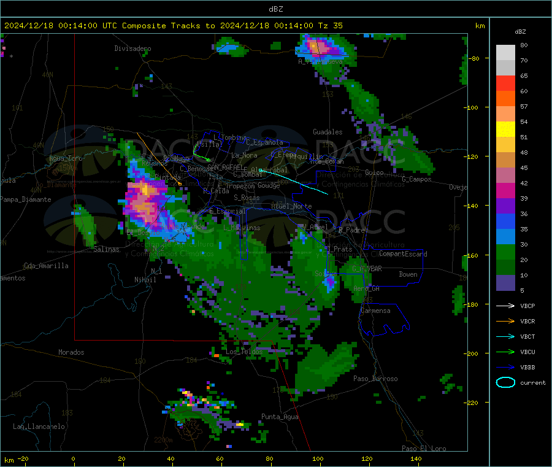The image size is (552, 467).
Task: Select the bright yellow 54-51 dBZ swatch
Action: [505, 129]
